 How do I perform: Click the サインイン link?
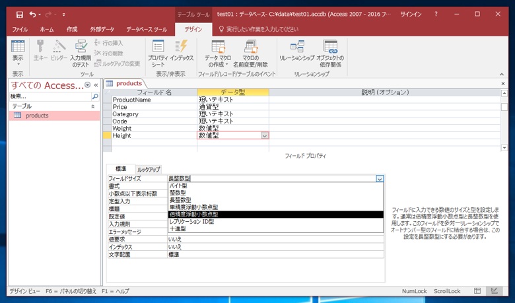pyautogui.click(x=411, y=14)
